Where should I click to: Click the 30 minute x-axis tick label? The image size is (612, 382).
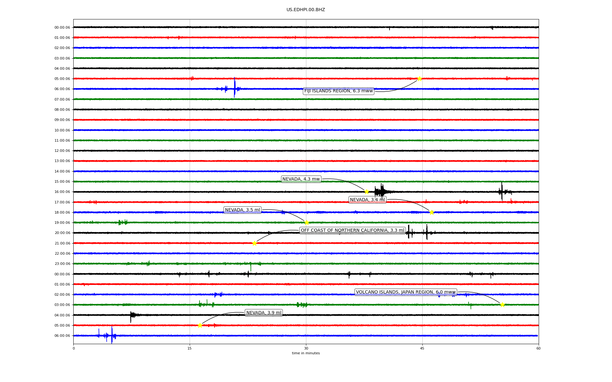click(306, 348)
